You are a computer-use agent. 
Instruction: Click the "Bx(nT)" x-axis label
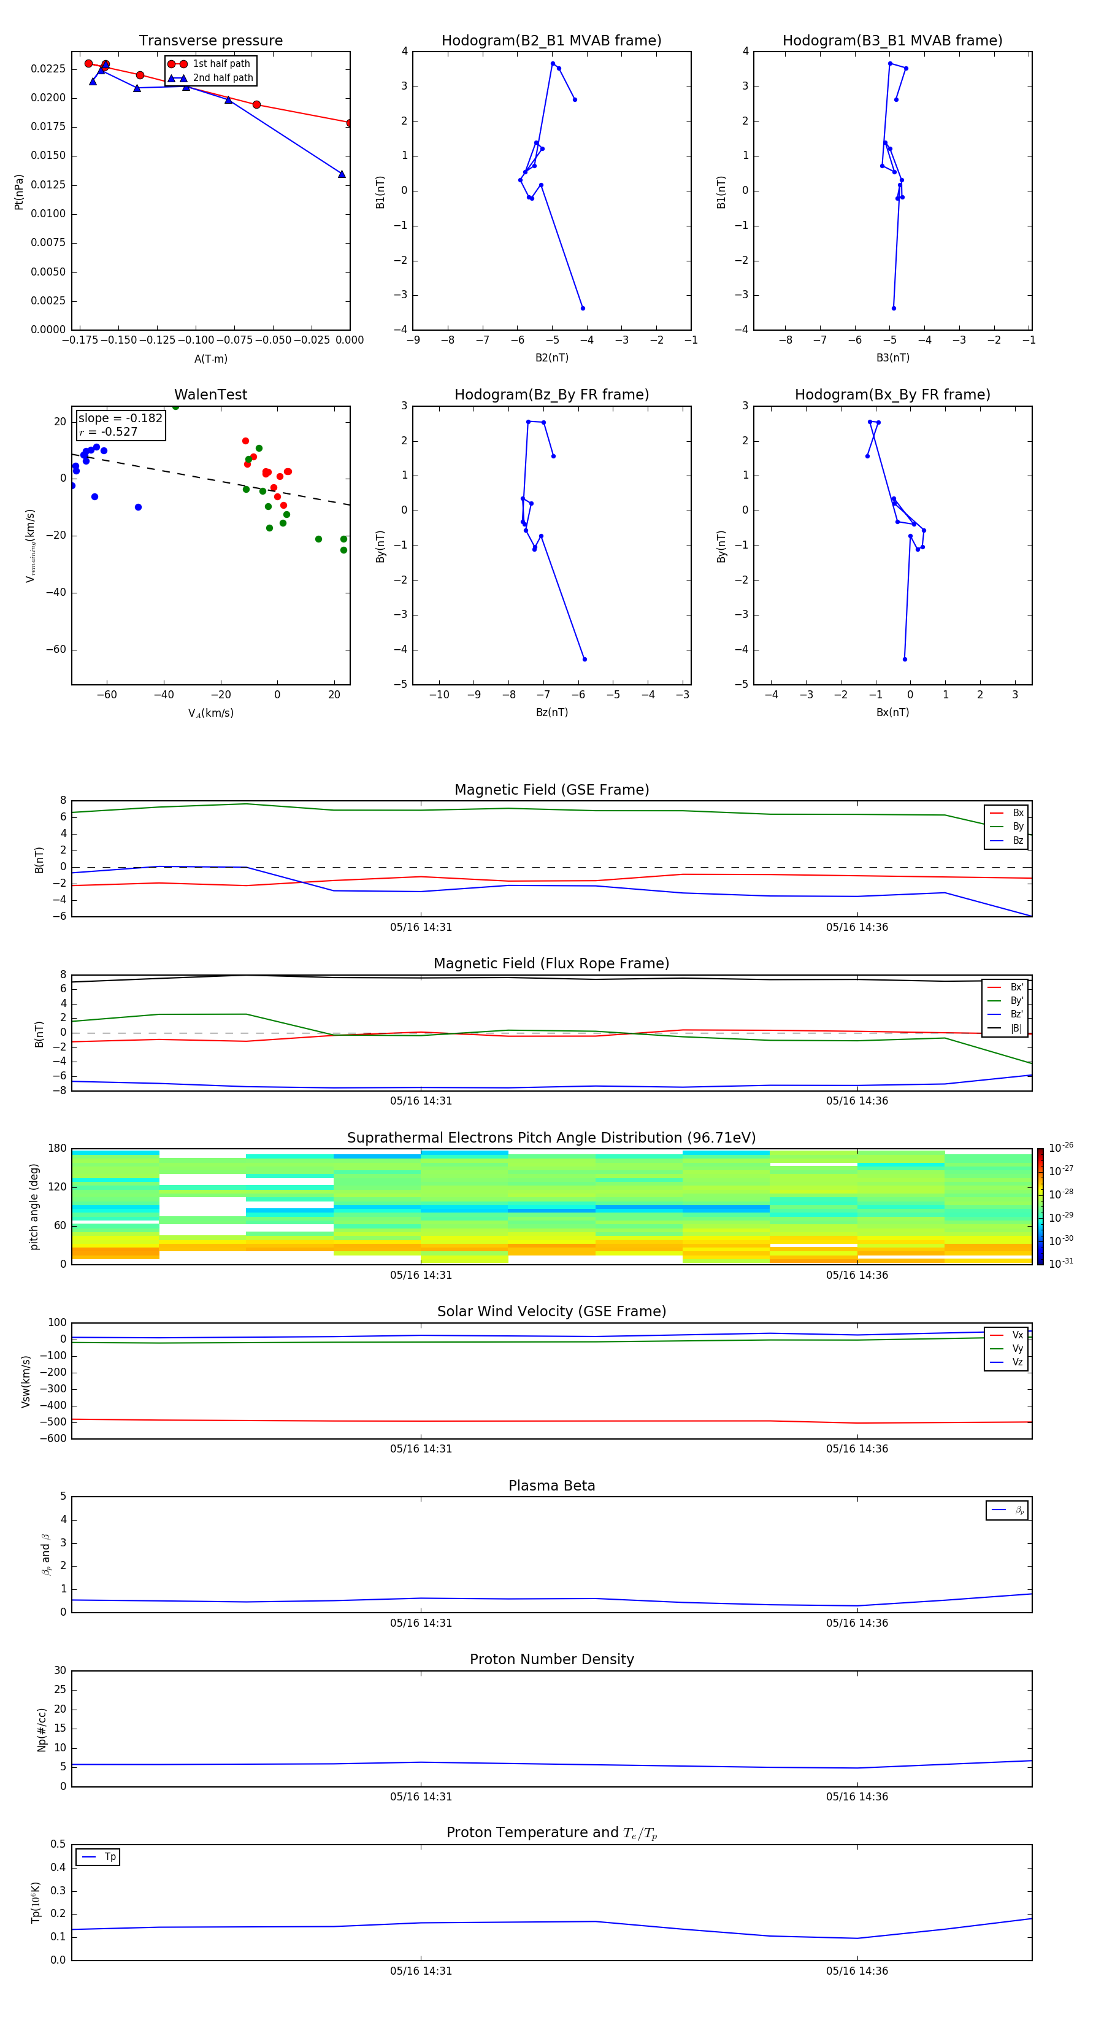pyautogui.click(x=892, y=712)
